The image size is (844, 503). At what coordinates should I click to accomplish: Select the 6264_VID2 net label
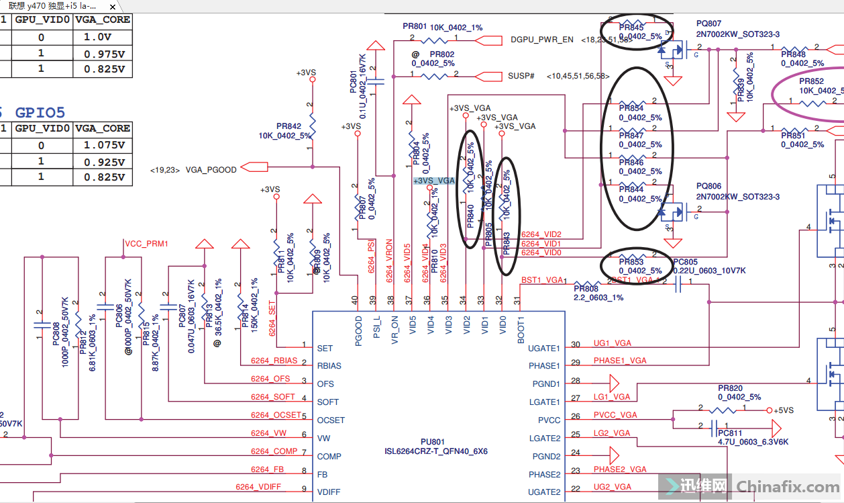click(541, 234)
